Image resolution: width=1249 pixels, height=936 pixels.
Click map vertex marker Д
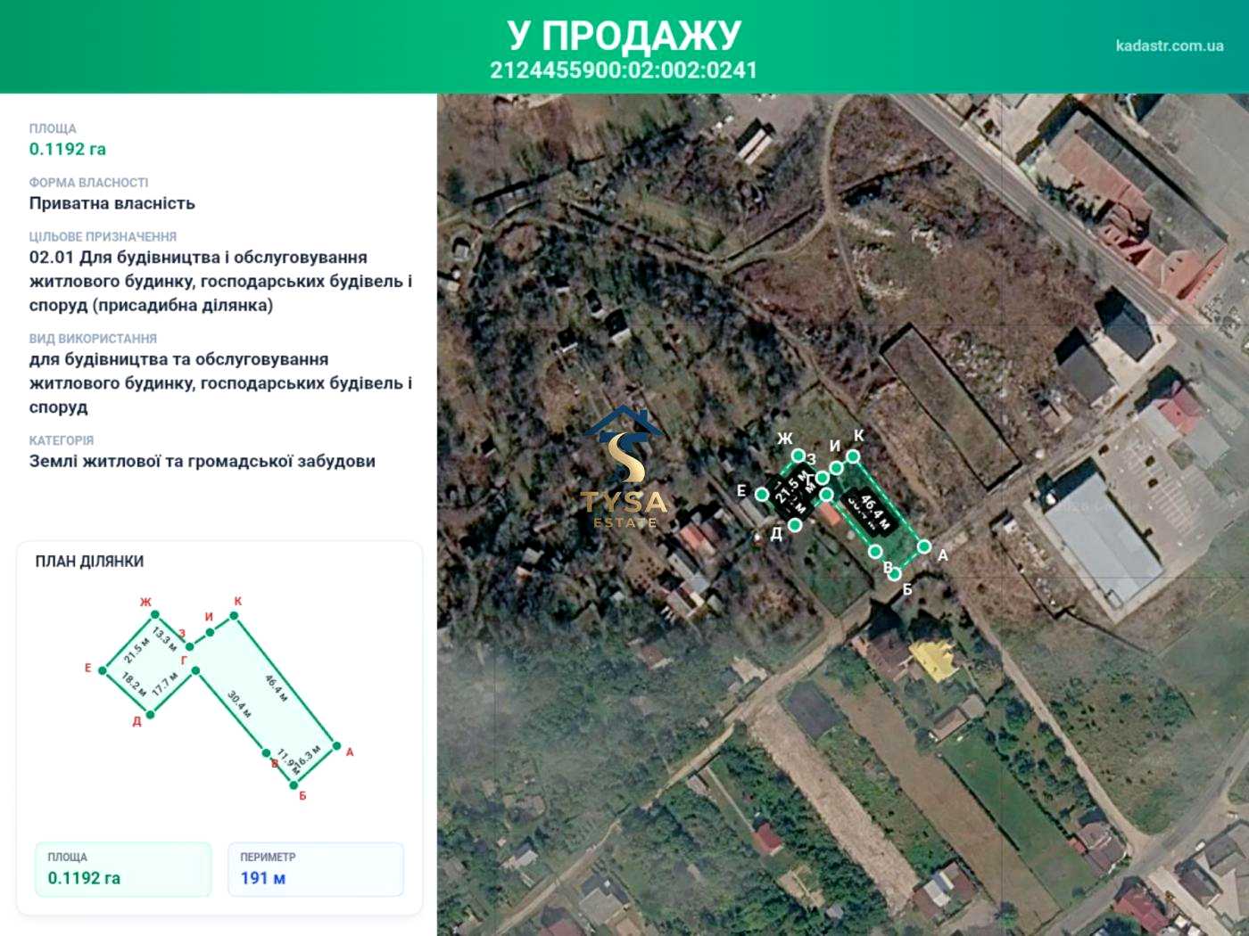click(795, 525)
